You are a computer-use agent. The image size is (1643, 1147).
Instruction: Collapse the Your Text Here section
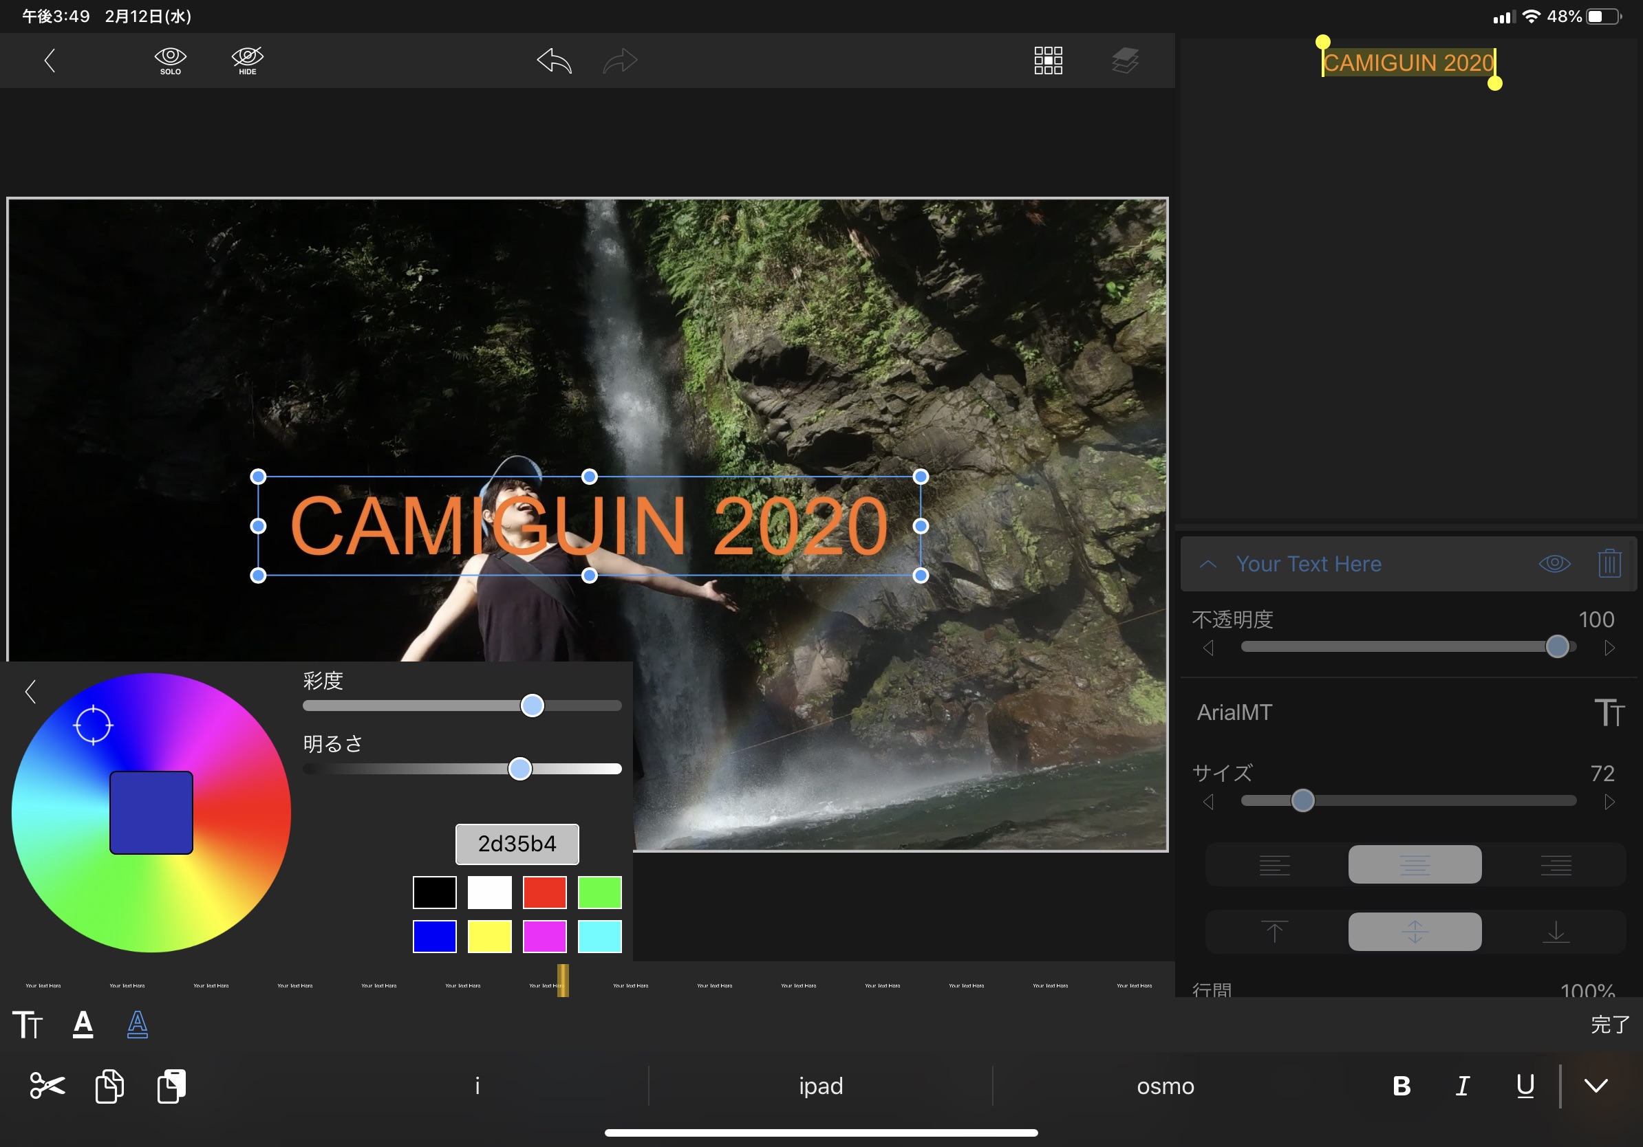[x=1208, y=563]
